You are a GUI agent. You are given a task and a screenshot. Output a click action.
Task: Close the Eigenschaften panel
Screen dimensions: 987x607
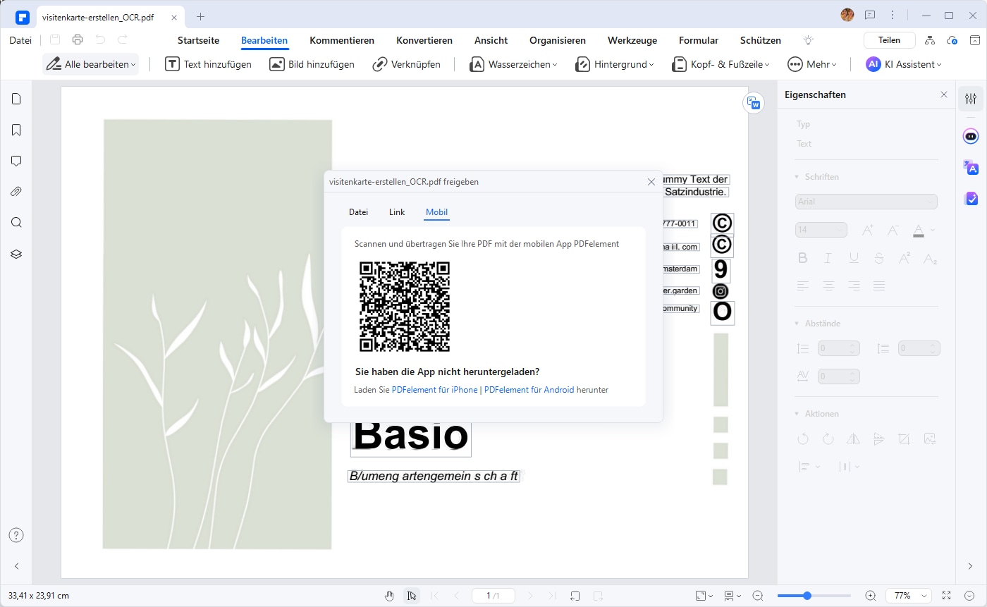coord(944,94)
